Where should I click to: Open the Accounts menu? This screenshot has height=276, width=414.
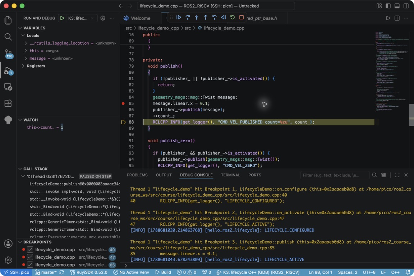(8, 244)
